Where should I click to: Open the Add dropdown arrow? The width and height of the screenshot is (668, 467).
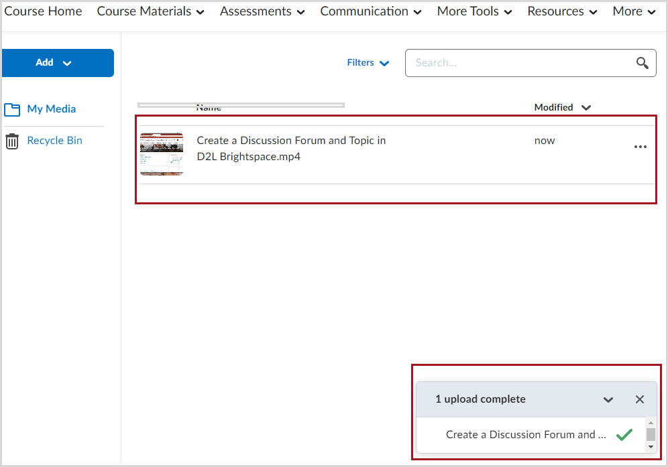(66, 62)
